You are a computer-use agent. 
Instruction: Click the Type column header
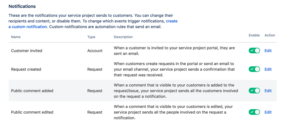pyautogui.click(x=91, y=37)
